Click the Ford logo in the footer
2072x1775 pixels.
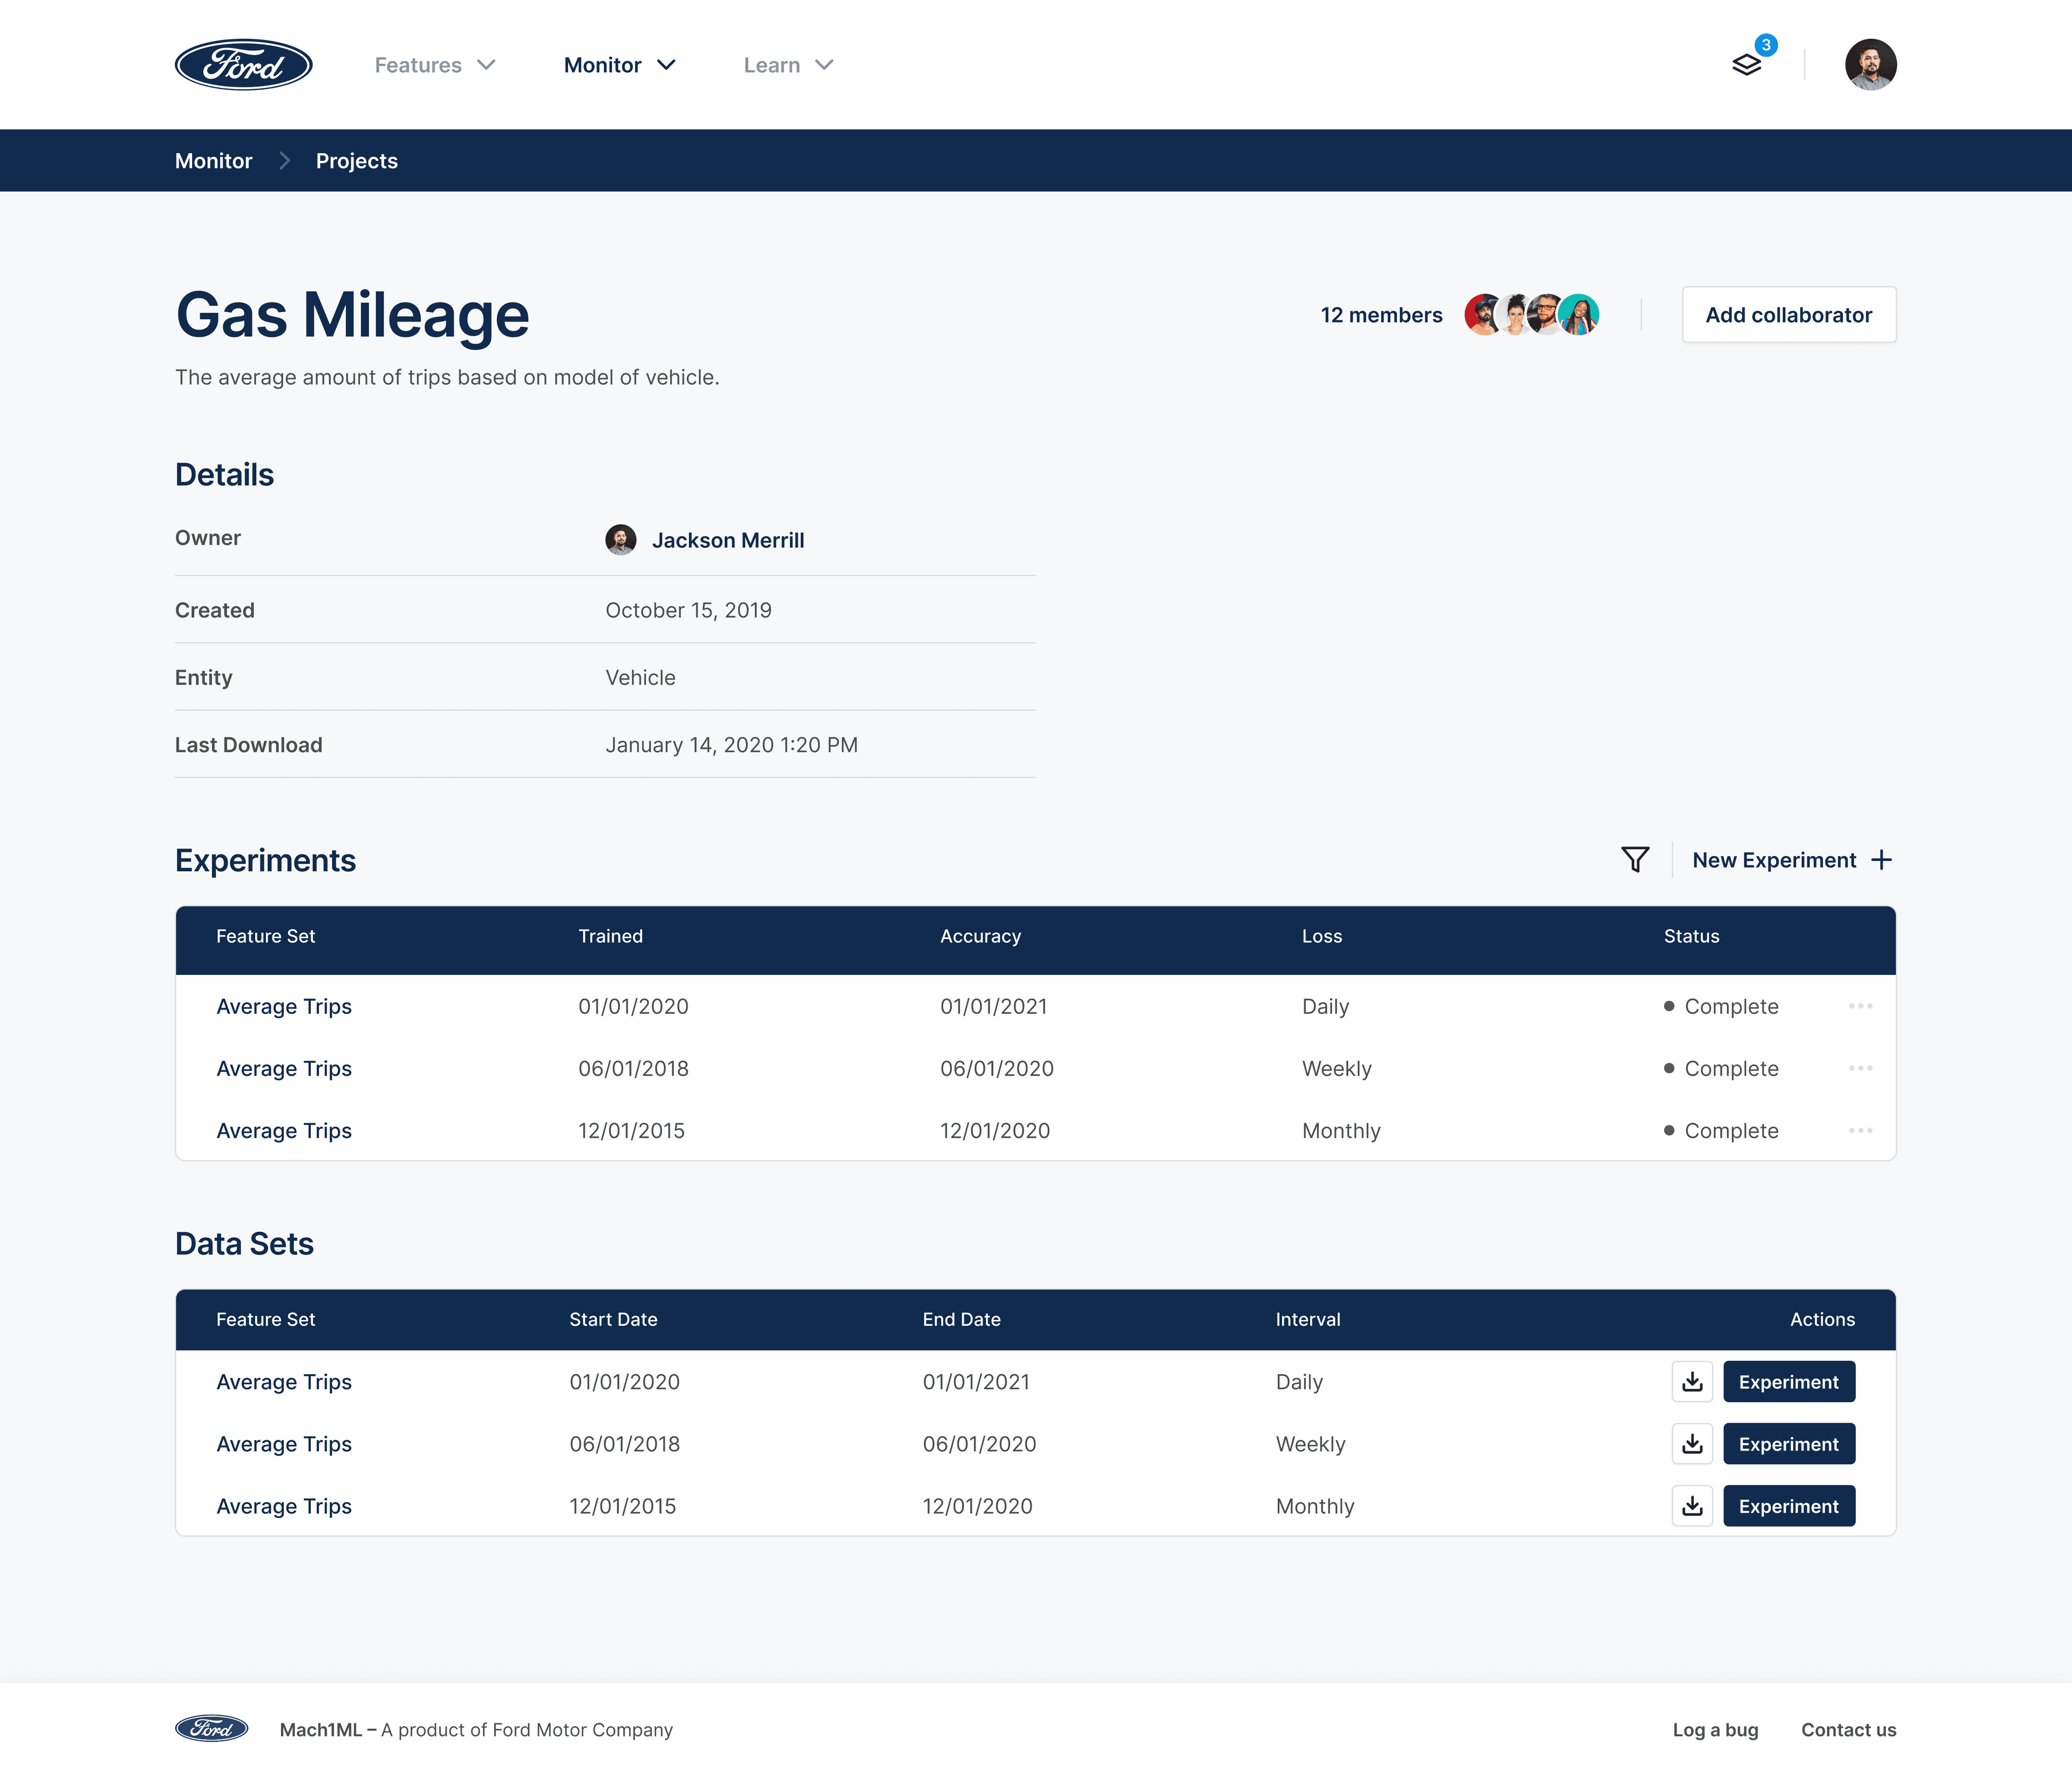(211, 1729)
